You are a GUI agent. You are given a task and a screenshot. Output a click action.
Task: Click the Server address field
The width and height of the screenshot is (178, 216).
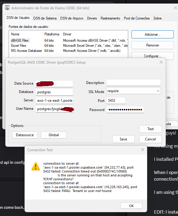tap(54, 100)
